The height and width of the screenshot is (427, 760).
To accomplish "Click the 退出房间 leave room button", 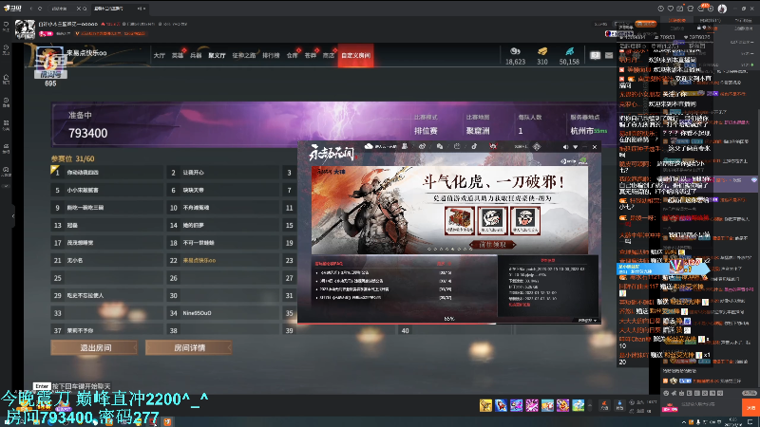I will (94, 347).
